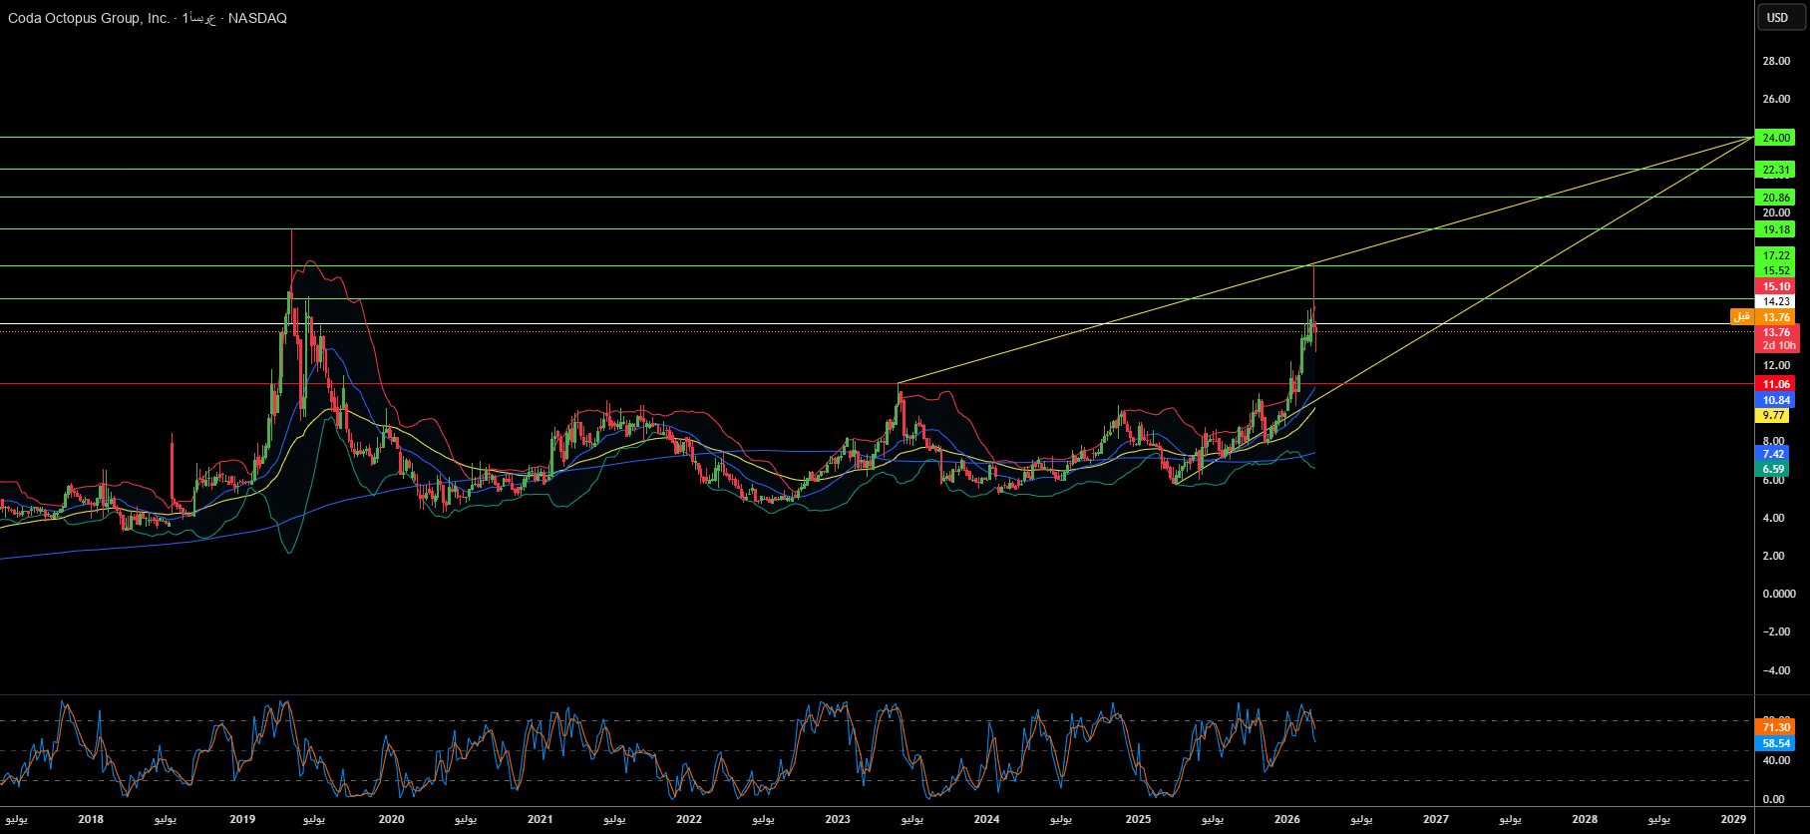Click 2026 on the time axis

[1286, 819]
